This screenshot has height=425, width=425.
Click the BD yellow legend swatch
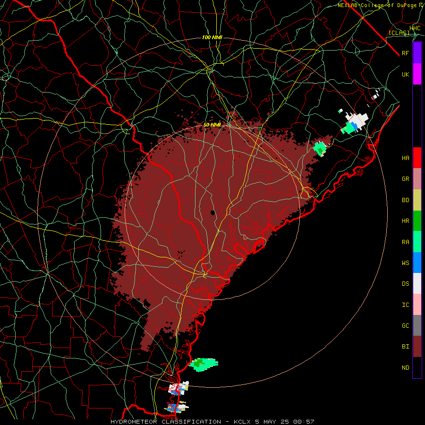417,200
